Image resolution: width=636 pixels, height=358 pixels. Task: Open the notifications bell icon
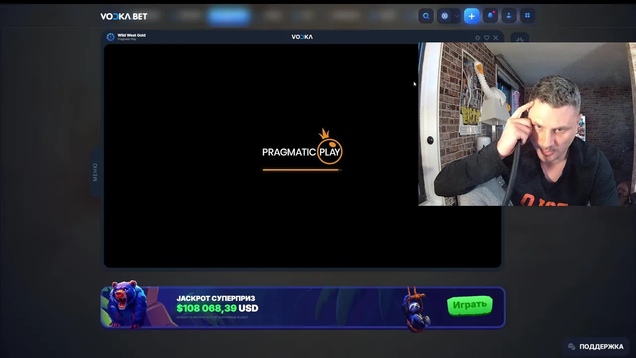pos(490,16)
